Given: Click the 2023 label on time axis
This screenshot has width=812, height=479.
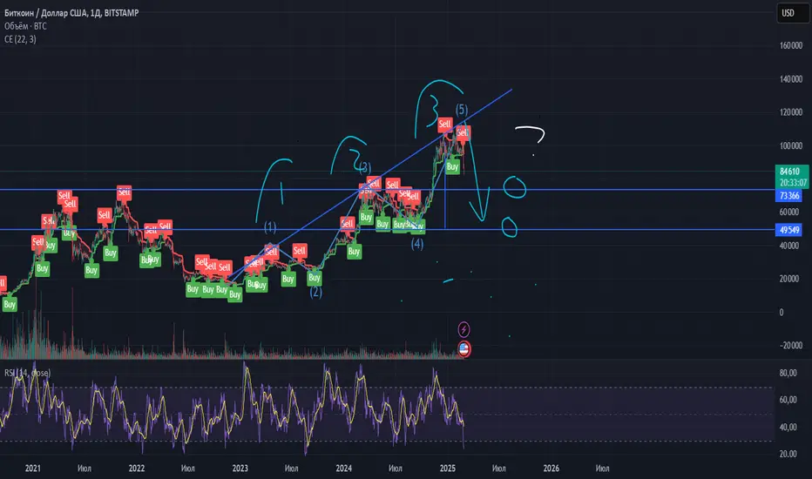Looking at the screenshot, I should [x=240, y=469].
